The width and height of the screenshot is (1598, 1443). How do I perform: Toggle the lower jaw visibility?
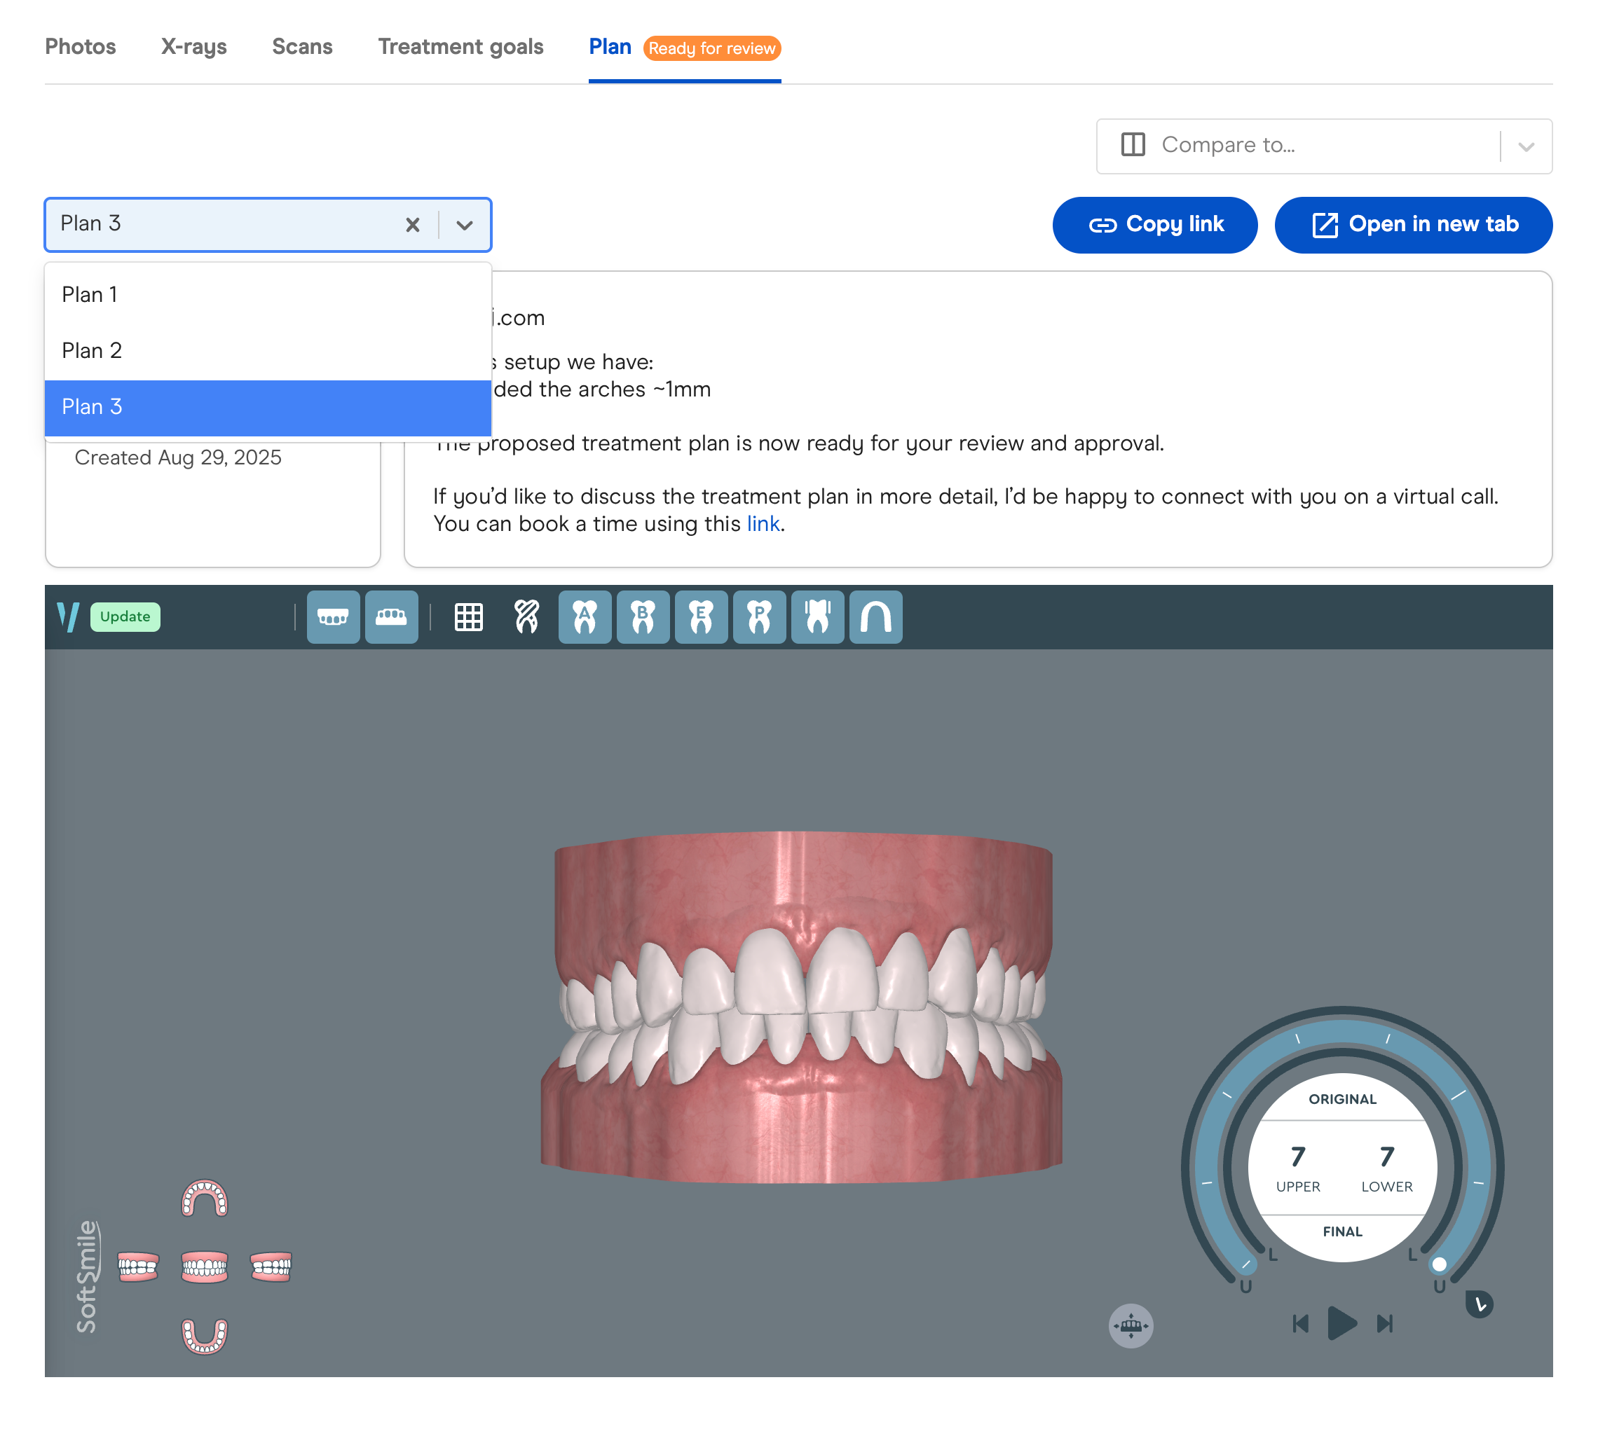coord(392,616)
